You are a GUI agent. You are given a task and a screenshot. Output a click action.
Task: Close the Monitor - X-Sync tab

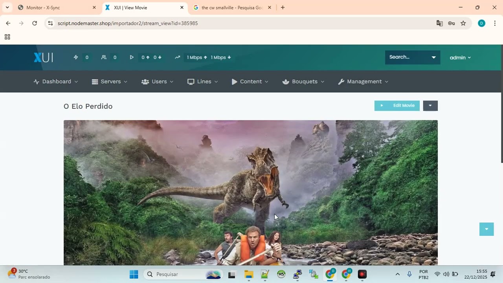point(94,7)
